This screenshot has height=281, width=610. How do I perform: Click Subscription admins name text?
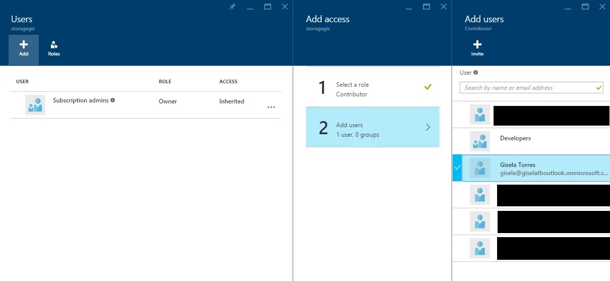(81, 100)
